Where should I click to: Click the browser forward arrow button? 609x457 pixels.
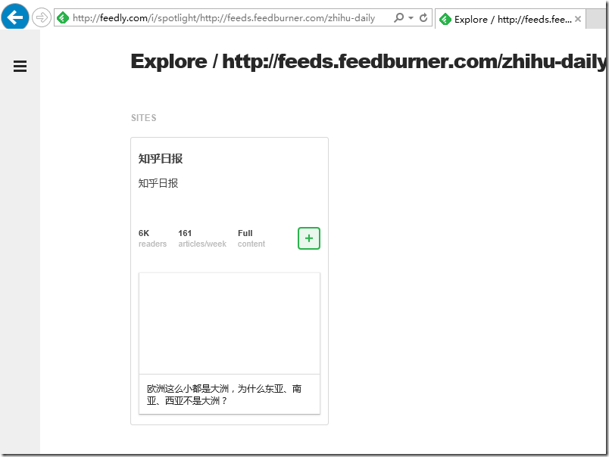41,17
